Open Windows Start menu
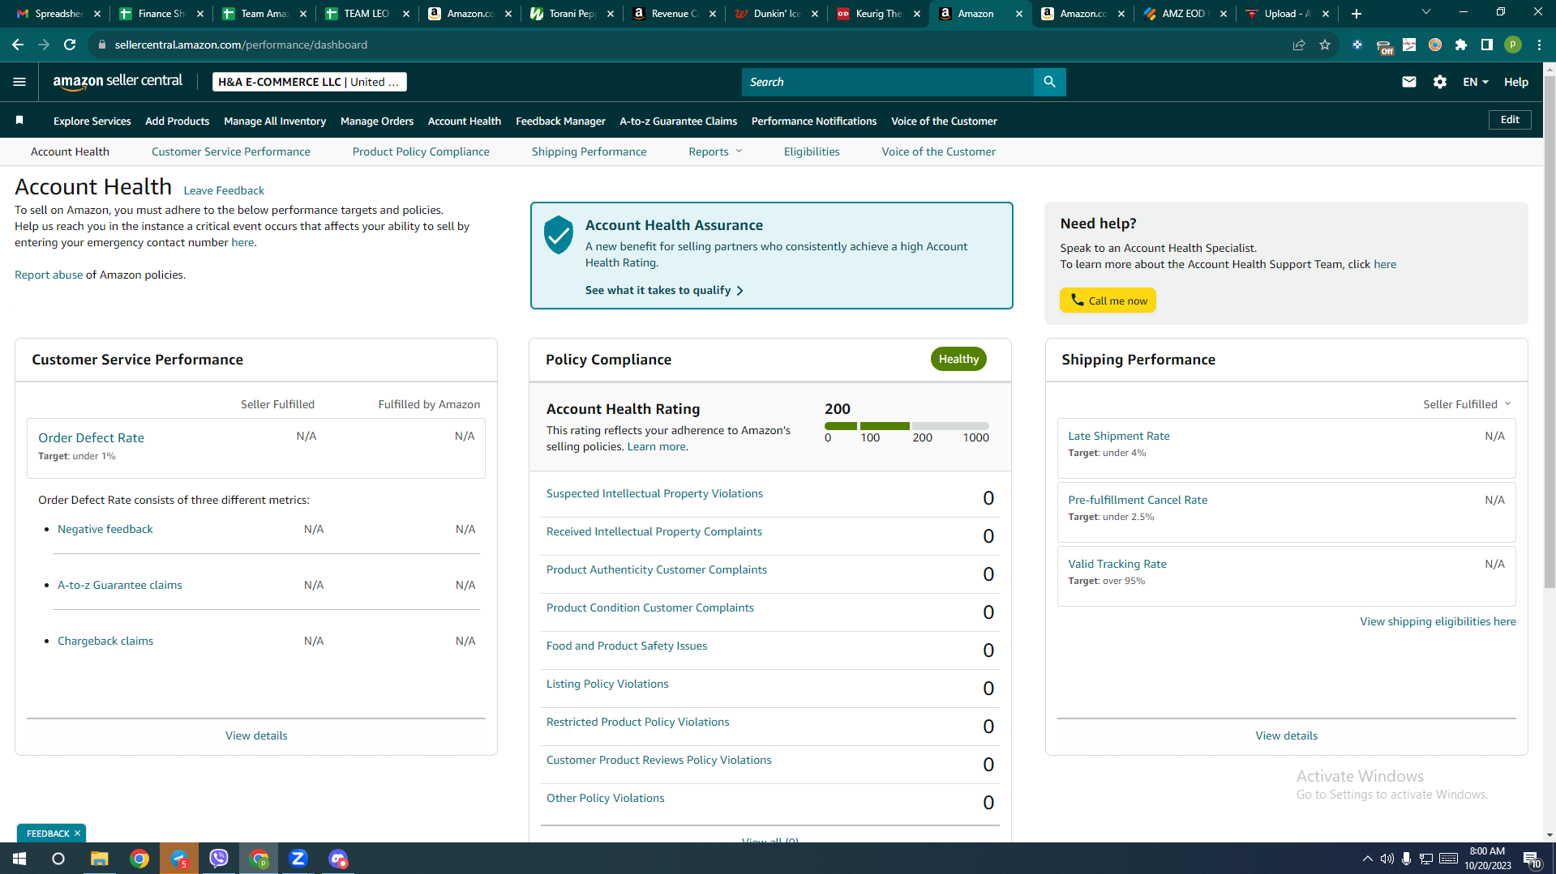The image size is (1556, 874). [x=19, y=859]
